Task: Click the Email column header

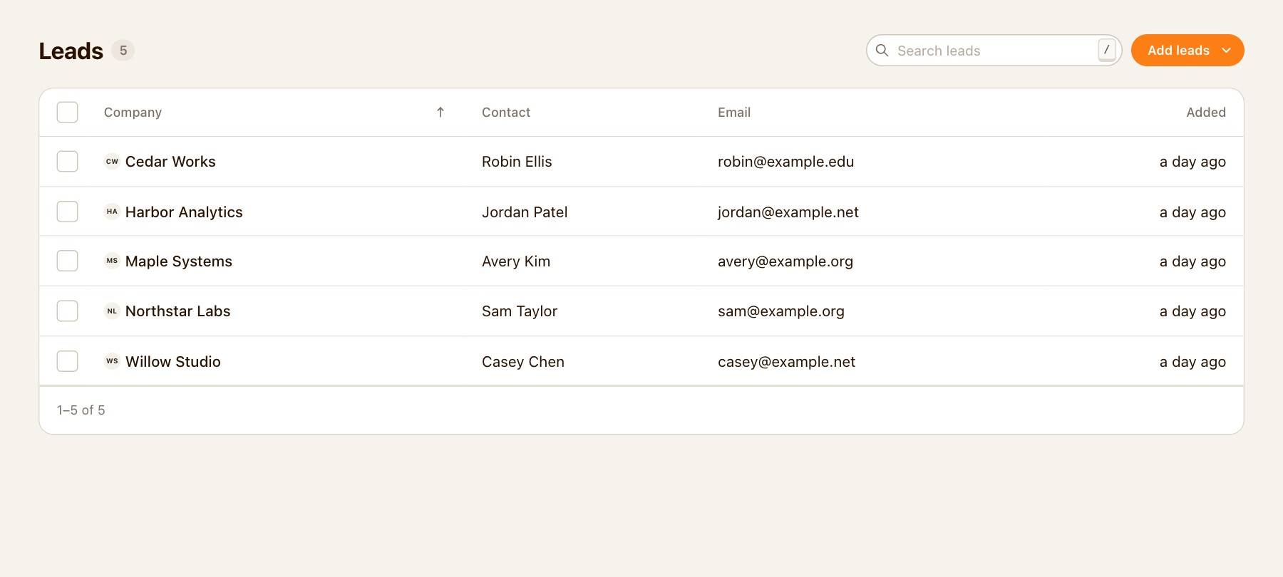Action: (x=734, y=113)
